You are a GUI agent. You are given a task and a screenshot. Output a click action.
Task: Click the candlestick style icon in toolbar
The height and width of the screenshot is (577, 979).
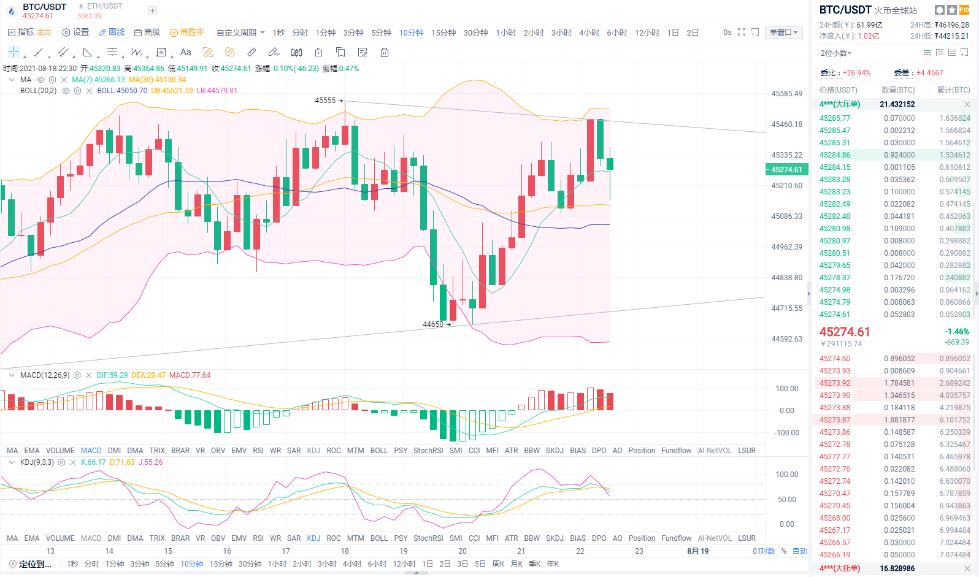tap(296, 52)
